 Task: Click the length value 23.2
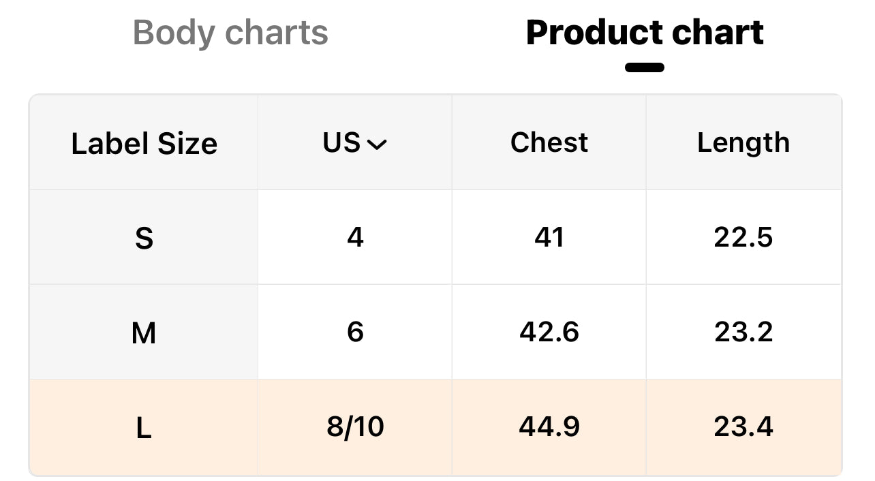(743, 332)
